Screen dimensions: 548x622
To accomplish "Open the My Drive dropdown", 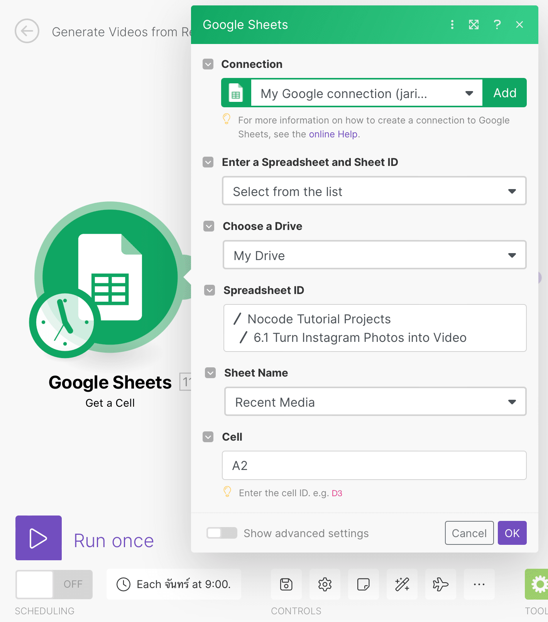I will point(375,255).
